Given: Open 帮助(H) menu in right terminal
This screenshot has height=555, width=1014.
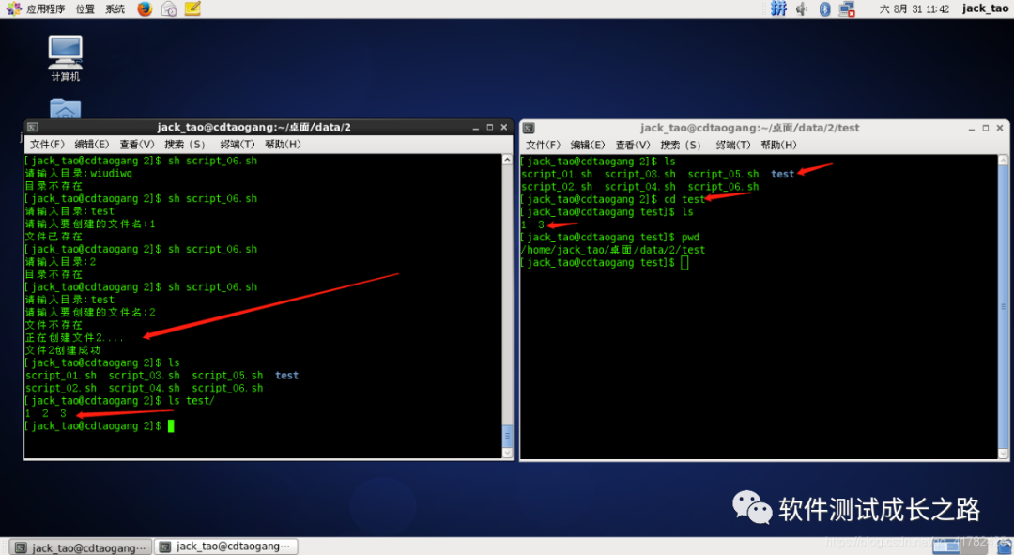Looking at the screenshot, I should coord(778,145).
